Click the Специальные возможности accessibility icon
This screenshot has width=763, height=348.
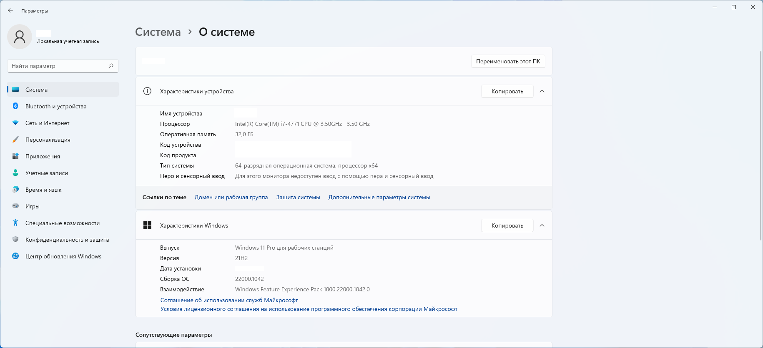tap(15, 223)
